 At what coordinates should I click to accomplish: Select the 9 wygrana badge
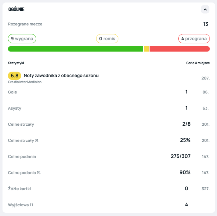(x=22, y=39)
